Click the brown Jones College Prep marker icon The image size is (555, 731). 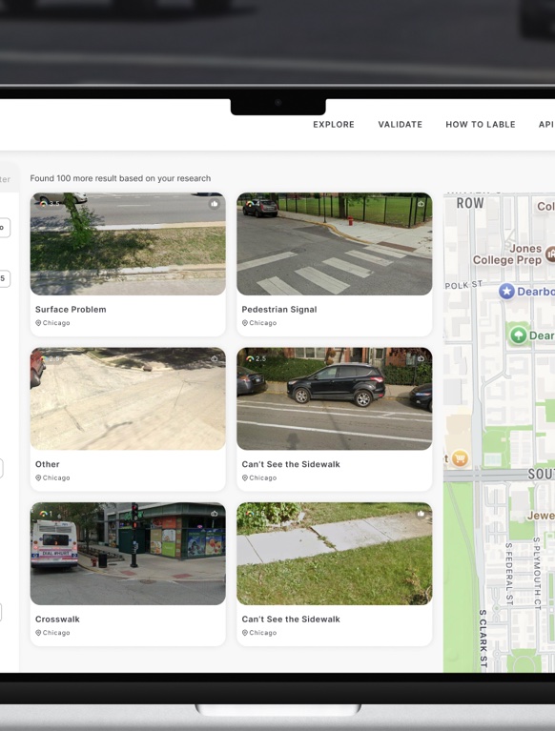click(550, 254)
